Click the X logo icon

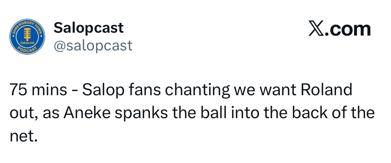pyautogui.click(x=316, y=29)
